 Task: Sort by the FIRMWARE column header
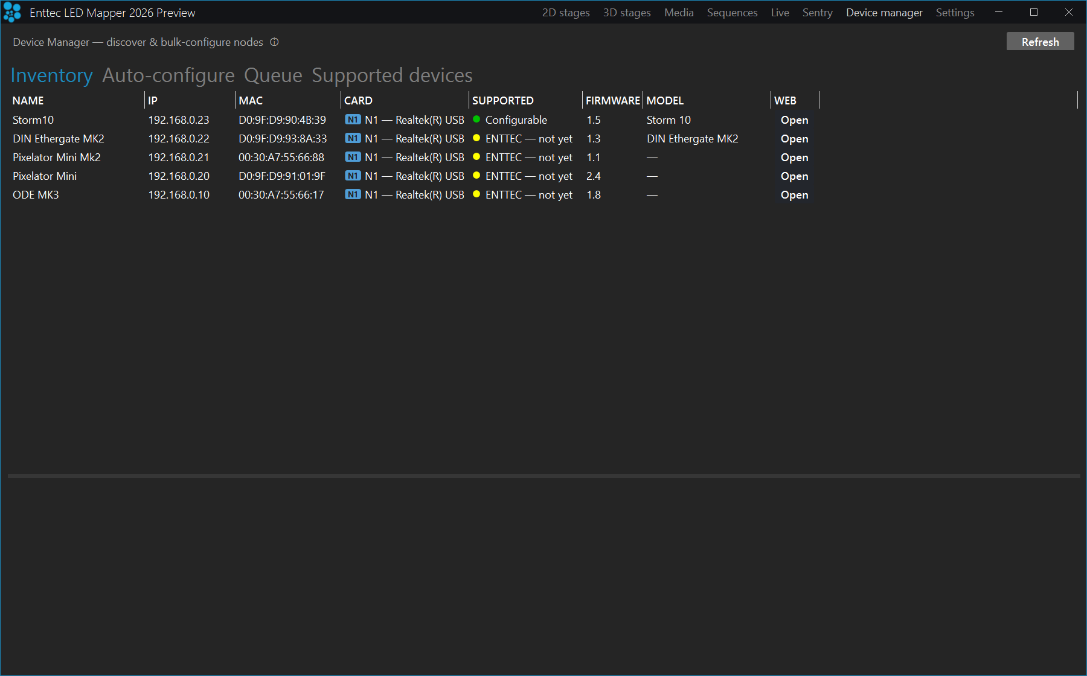(x=612, y=101)
